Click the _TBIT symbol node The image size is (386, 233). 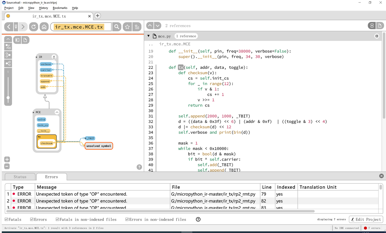tap(90, 138)
